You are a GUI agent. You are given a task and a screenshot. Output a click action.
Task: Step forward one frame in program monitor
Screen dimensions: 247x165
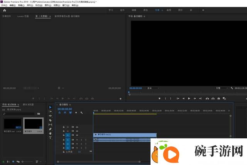pos(195,99)
